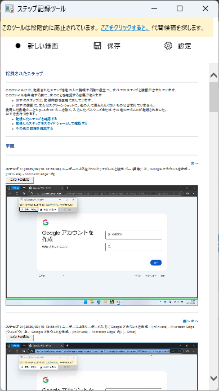Image resolution: width=219 pixels, height=391 pixels.
Task: Click the vertical scrollbar thumb
Action: pyautogui.click(x=213, y=97)
